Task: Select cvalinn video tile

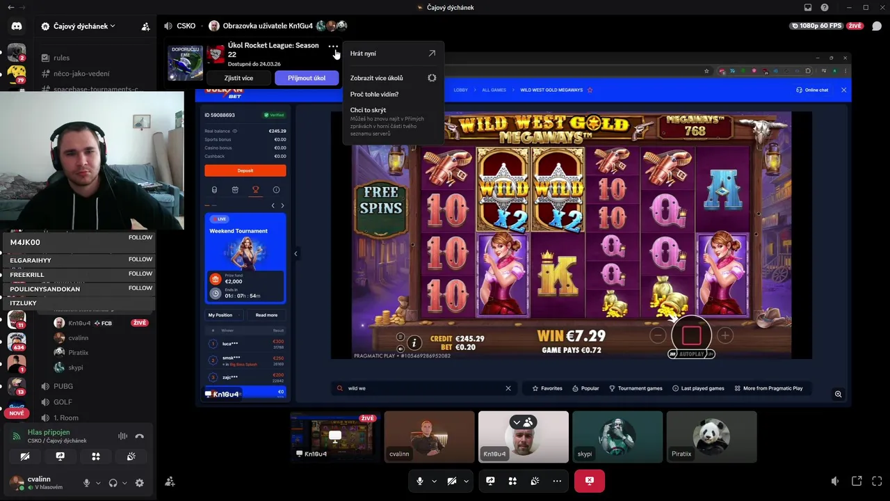Action: (x=429, y=437)
